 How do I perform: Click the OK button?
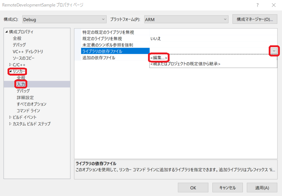tap(193, 188)
